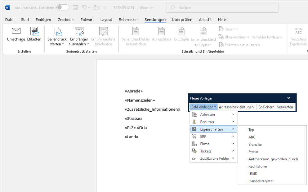Click the Redo arrow icon
Viewport: 308px width, 192px height.
(96, 8)
